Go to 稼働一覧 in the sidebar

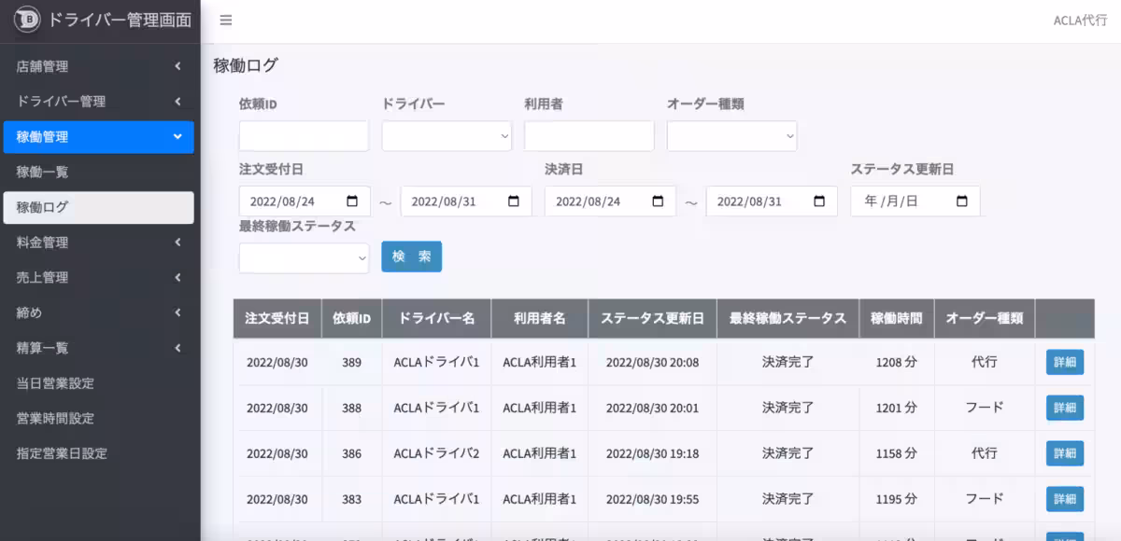pyautogui.click(x=43, y=173)
